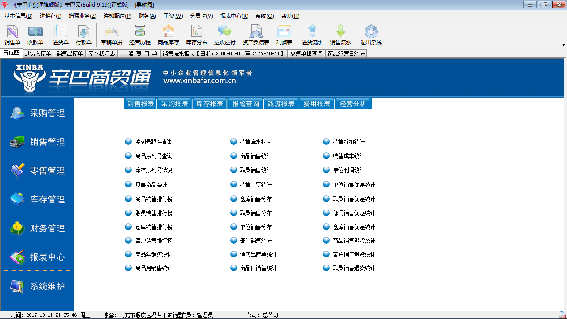Open the 增强业务(Z) menu
The image size is (567, 319).
(82, 16)
